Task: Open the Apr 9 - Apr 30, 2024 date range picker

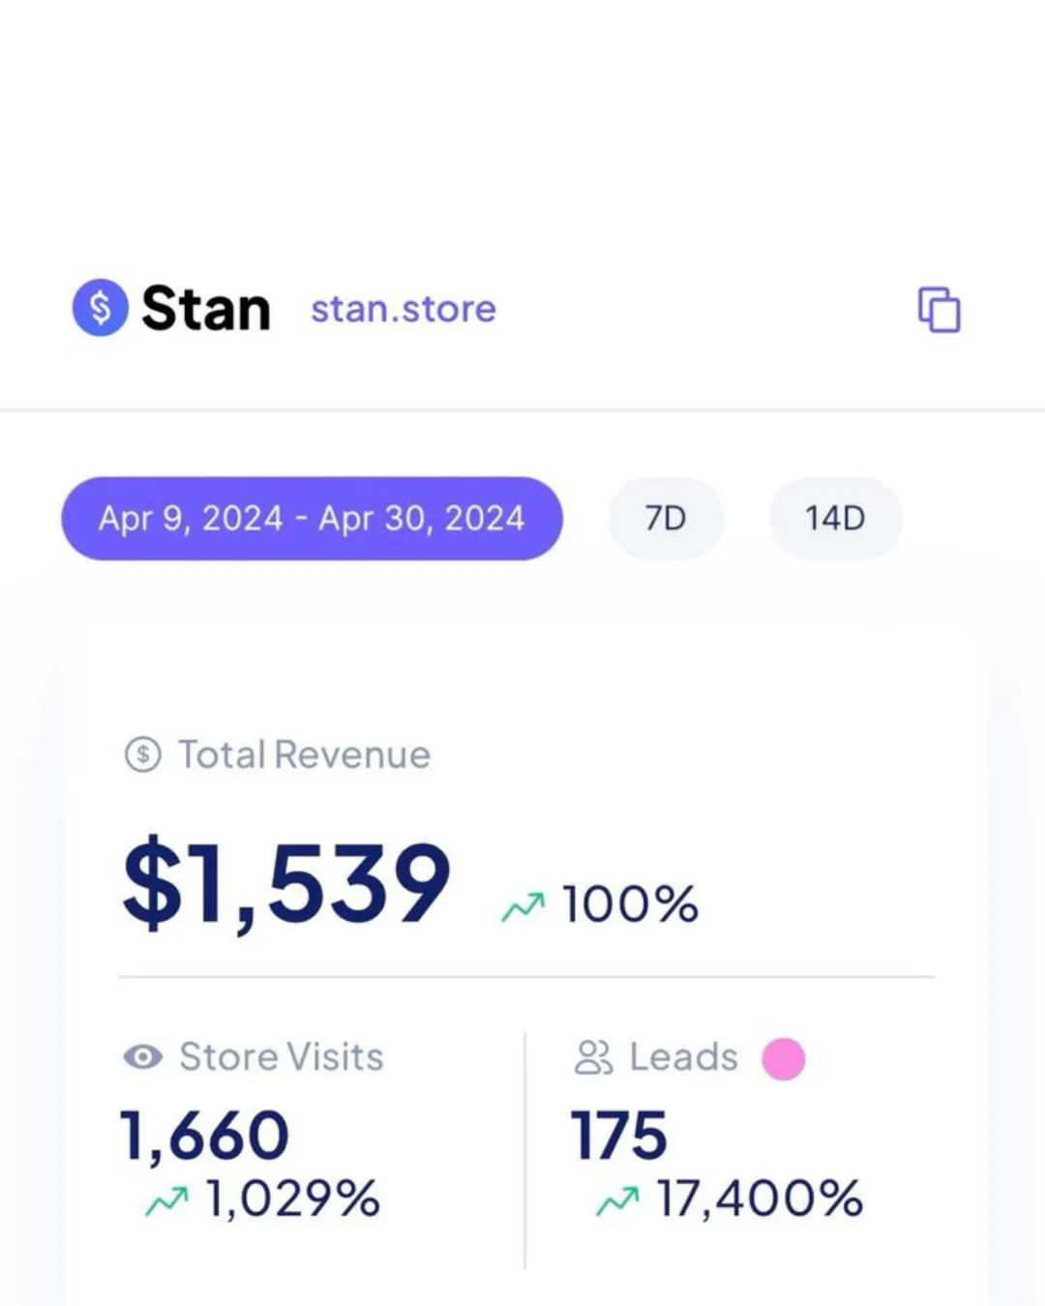Action: point(312,519)
